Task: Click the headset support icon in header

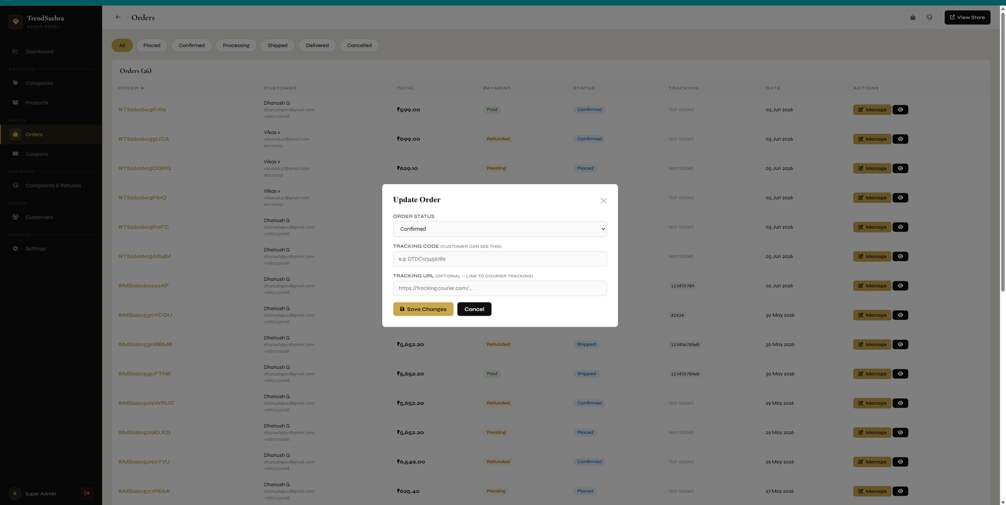Action: [x=929, y=17]
